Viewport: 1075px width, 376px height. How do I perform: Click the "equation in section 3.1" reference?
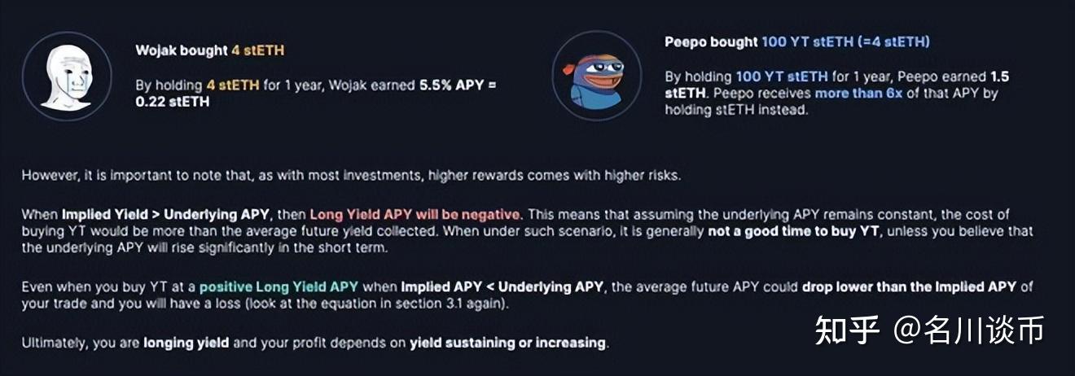(x=443, y=303)
